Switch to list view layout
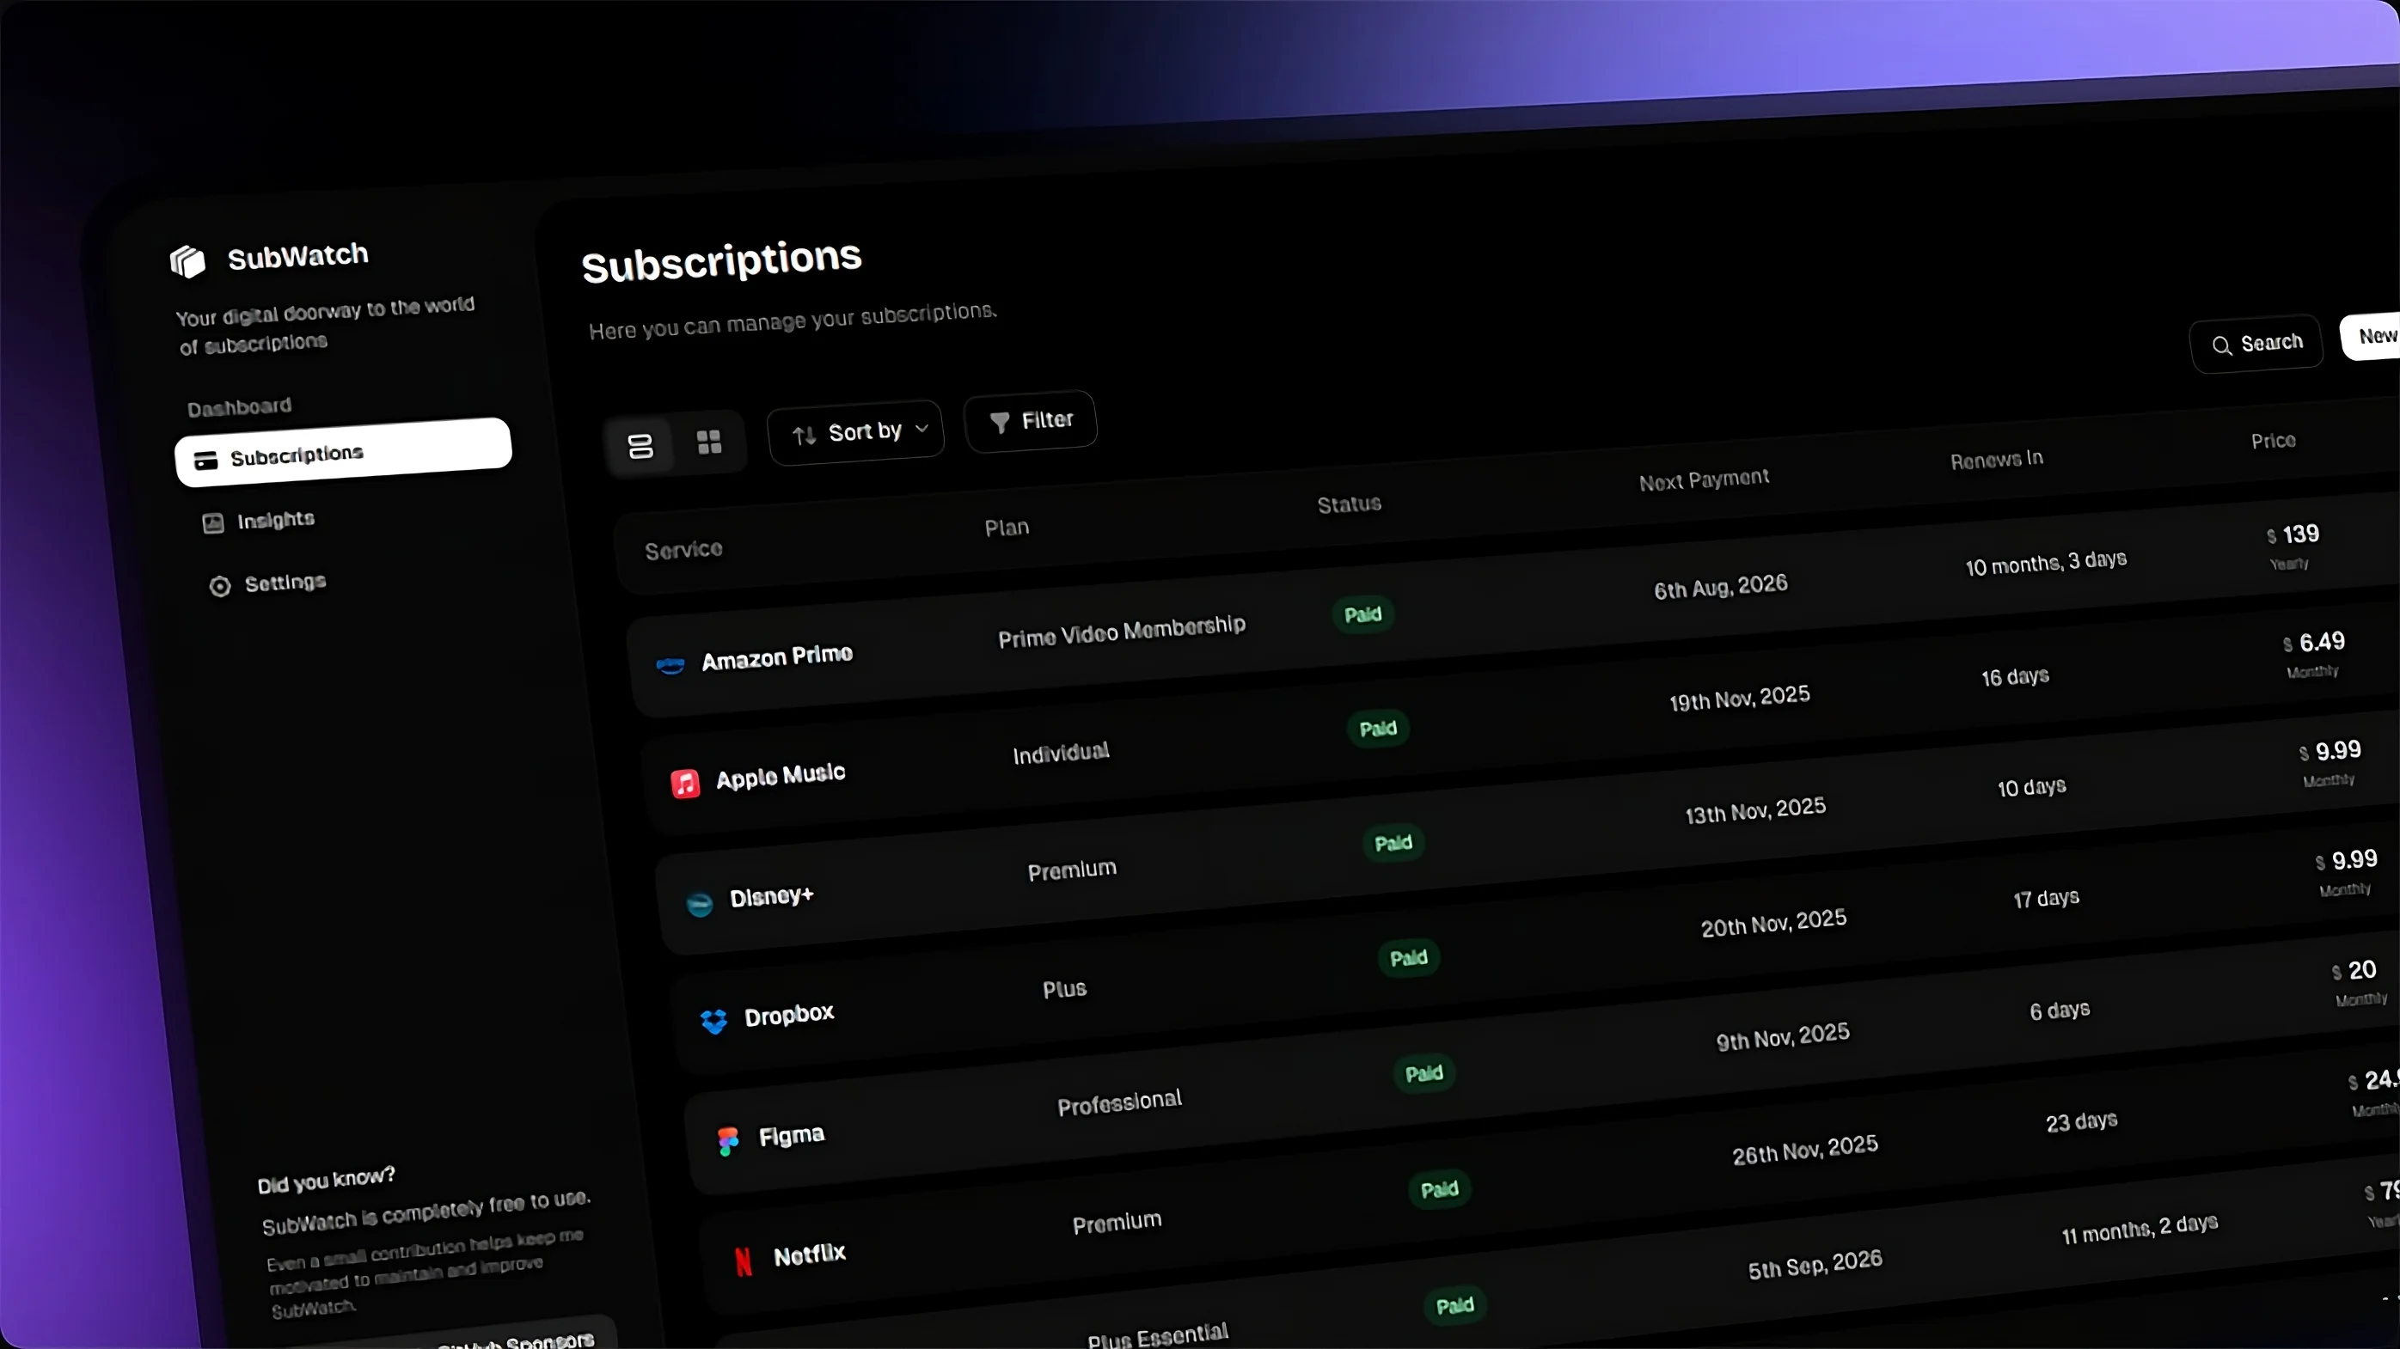The image size is (2400, 1349). click(640, 446)
